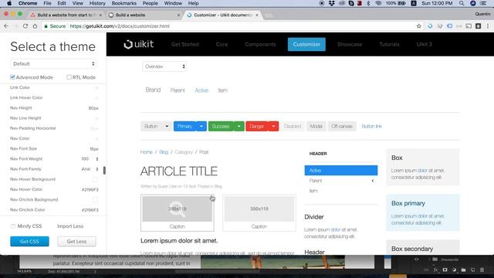The height and width of the screenshot is (278, 494).
Task: Open the Wi-Fi menu bar icon
Action: point(378,3)
